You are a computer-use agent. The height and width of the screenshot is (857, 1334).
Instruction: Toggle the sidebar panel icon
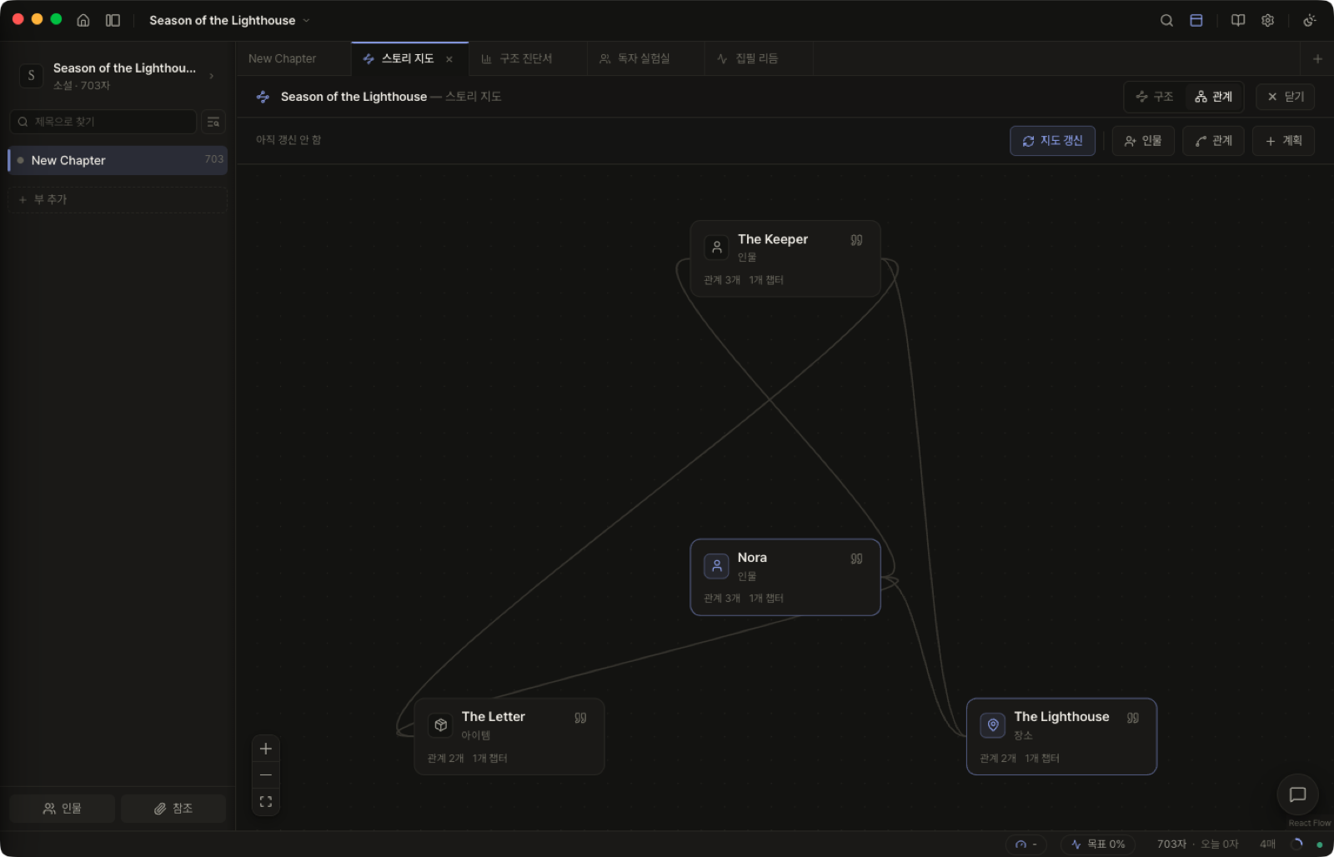[x=113, y=20]
